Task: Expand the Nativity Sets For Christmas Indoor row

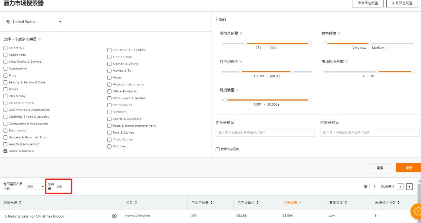Action: coord(5,216)
